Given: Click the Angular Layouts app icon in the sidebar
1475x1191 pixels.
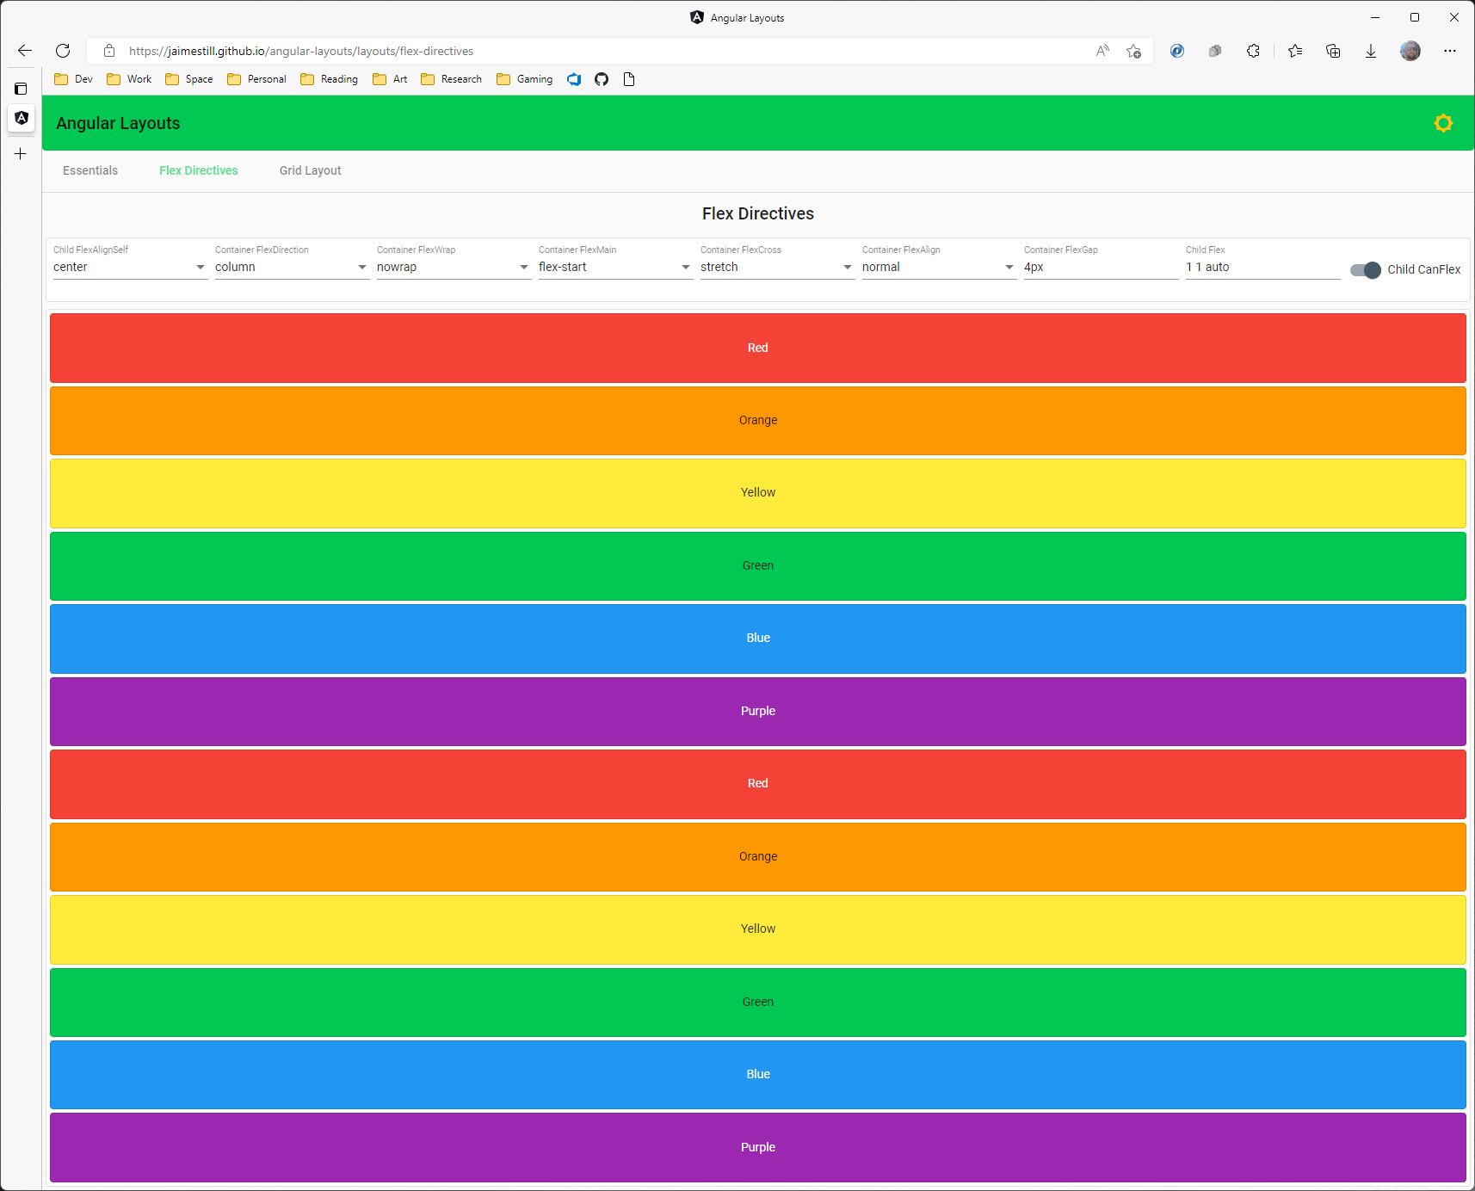Looking at the screenshot, I should pos(21,119).
